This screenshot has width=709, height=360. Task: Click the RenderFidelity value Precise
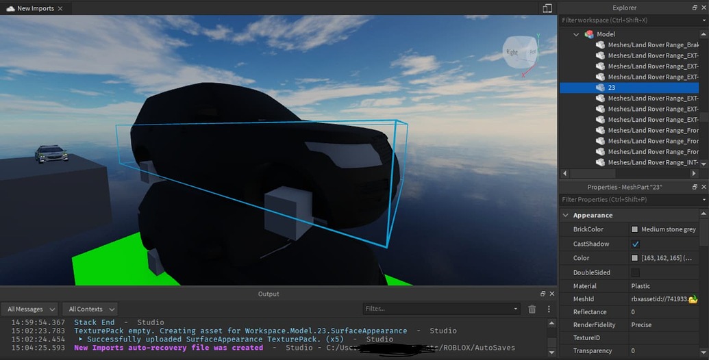[x=640, y=325]
